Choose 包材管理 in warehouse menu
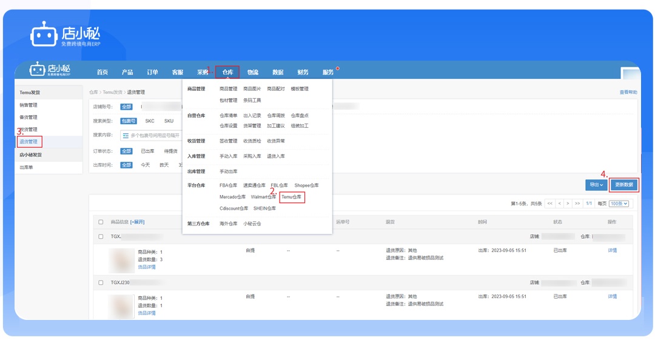 pyautogui.click(x=228, y=100)
